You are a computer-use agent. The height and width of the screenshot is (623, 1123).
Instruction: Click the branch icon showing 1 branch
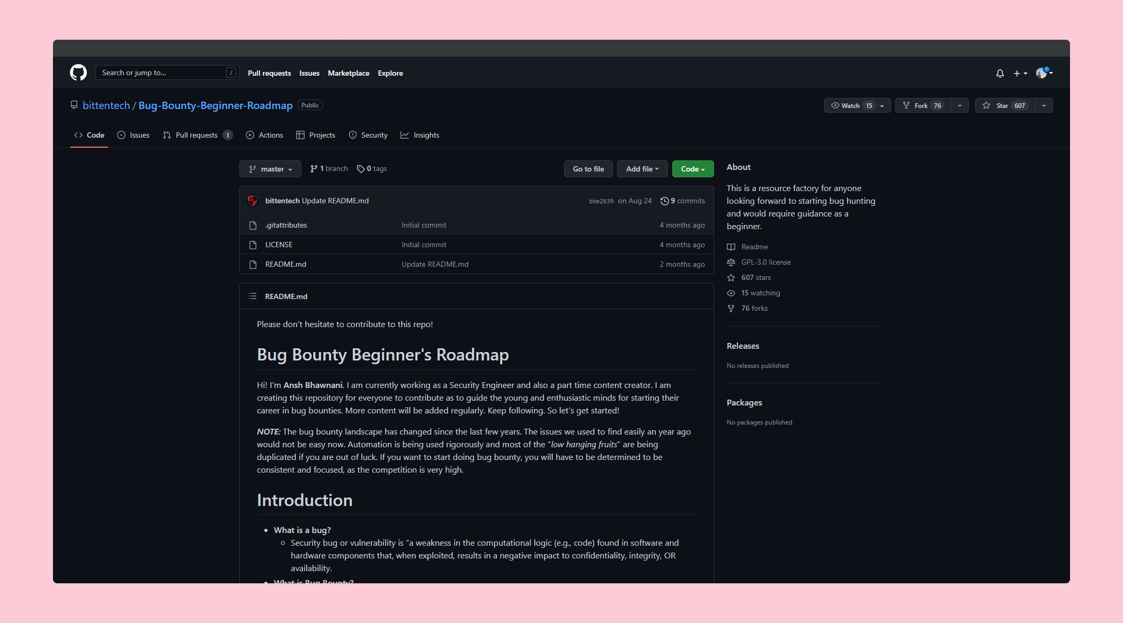tap(314, 169)
